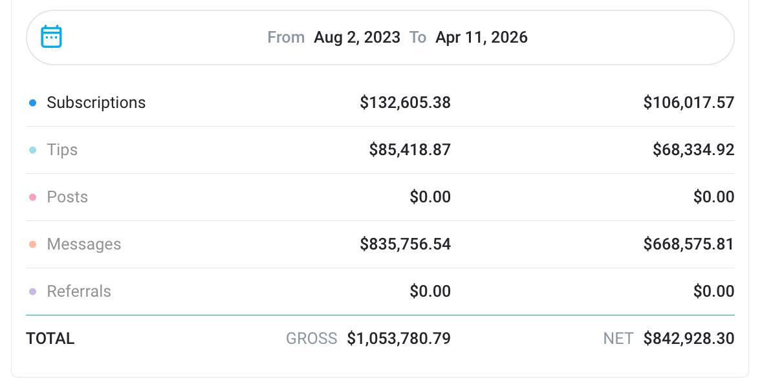This screenshot has height=384, width=762.
Task: Select the Referrals row label
Action: point(79,292)
